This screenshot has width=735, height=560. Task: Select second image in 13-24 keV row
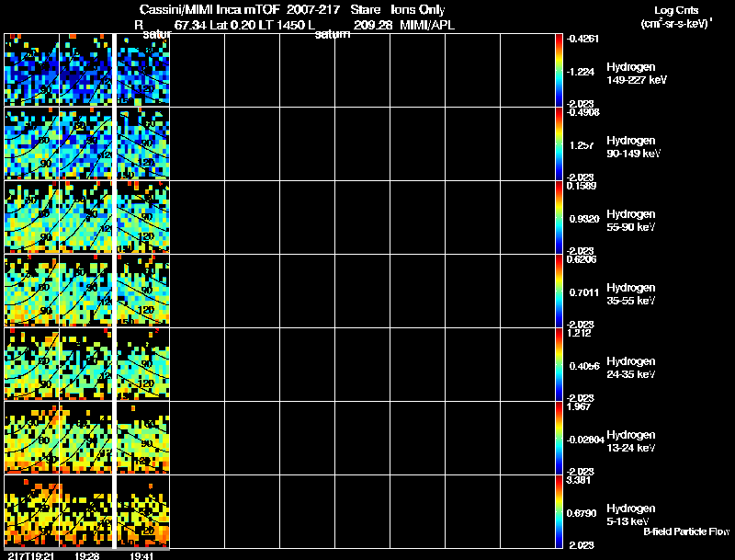[x=85, y=439]
